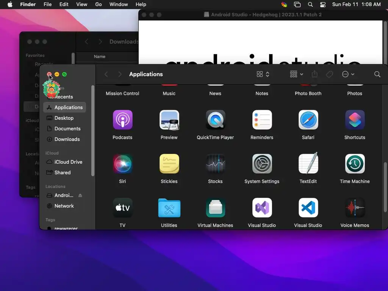Viewport: 388px width, 291px height.
Task: Click the sidebar scrollbar
Action: (x=93, y=131)
